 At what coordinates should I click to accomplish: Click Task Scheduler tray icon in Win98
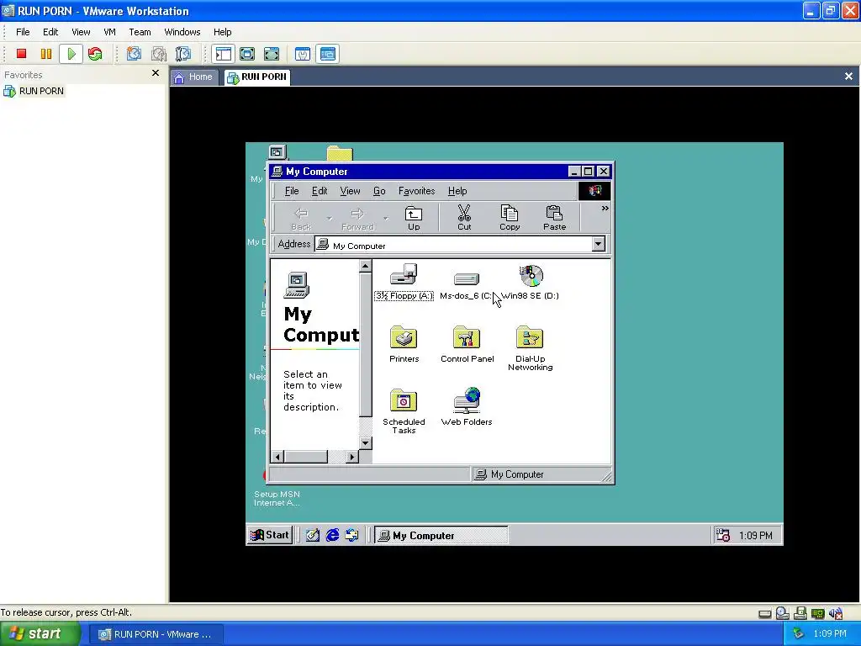tap(723, 535)
